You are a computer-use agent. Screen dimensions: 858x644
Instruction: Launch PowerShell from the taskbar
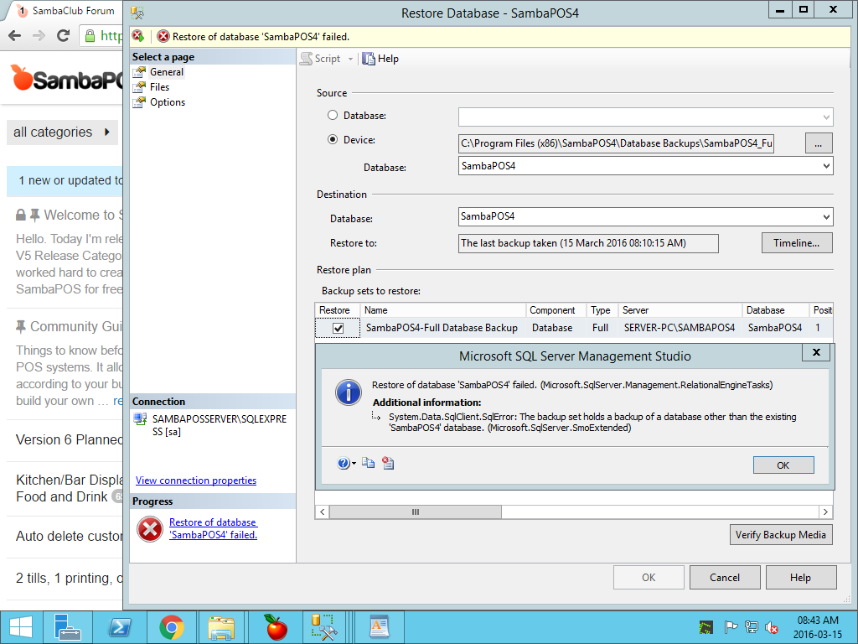(x=120, y=627)
